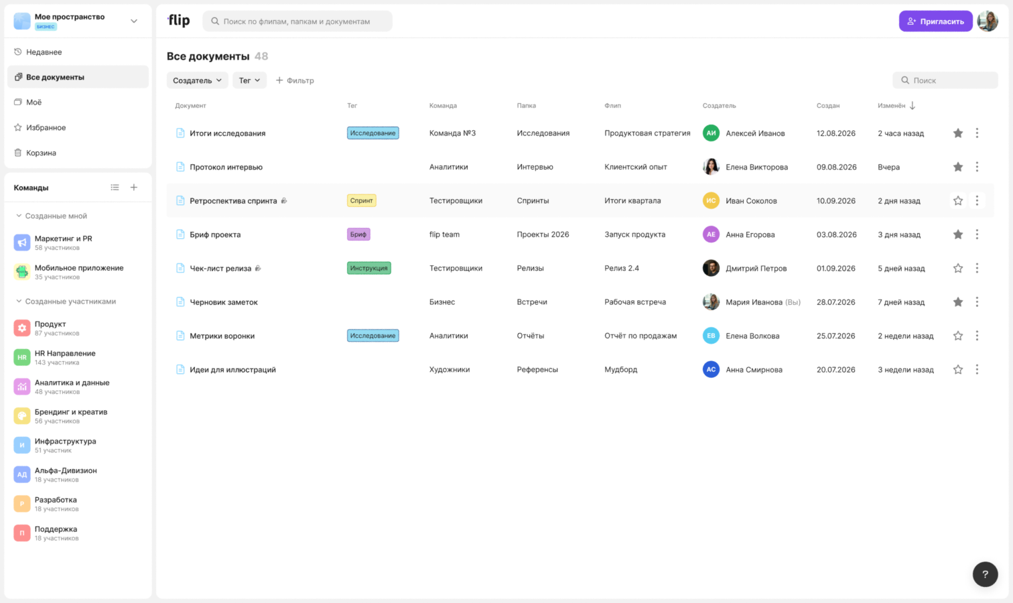This screenshot has width=1013, height=603.
Task: Click the blue Исследование tag on Метрики воронки
Action: [373, 336]
